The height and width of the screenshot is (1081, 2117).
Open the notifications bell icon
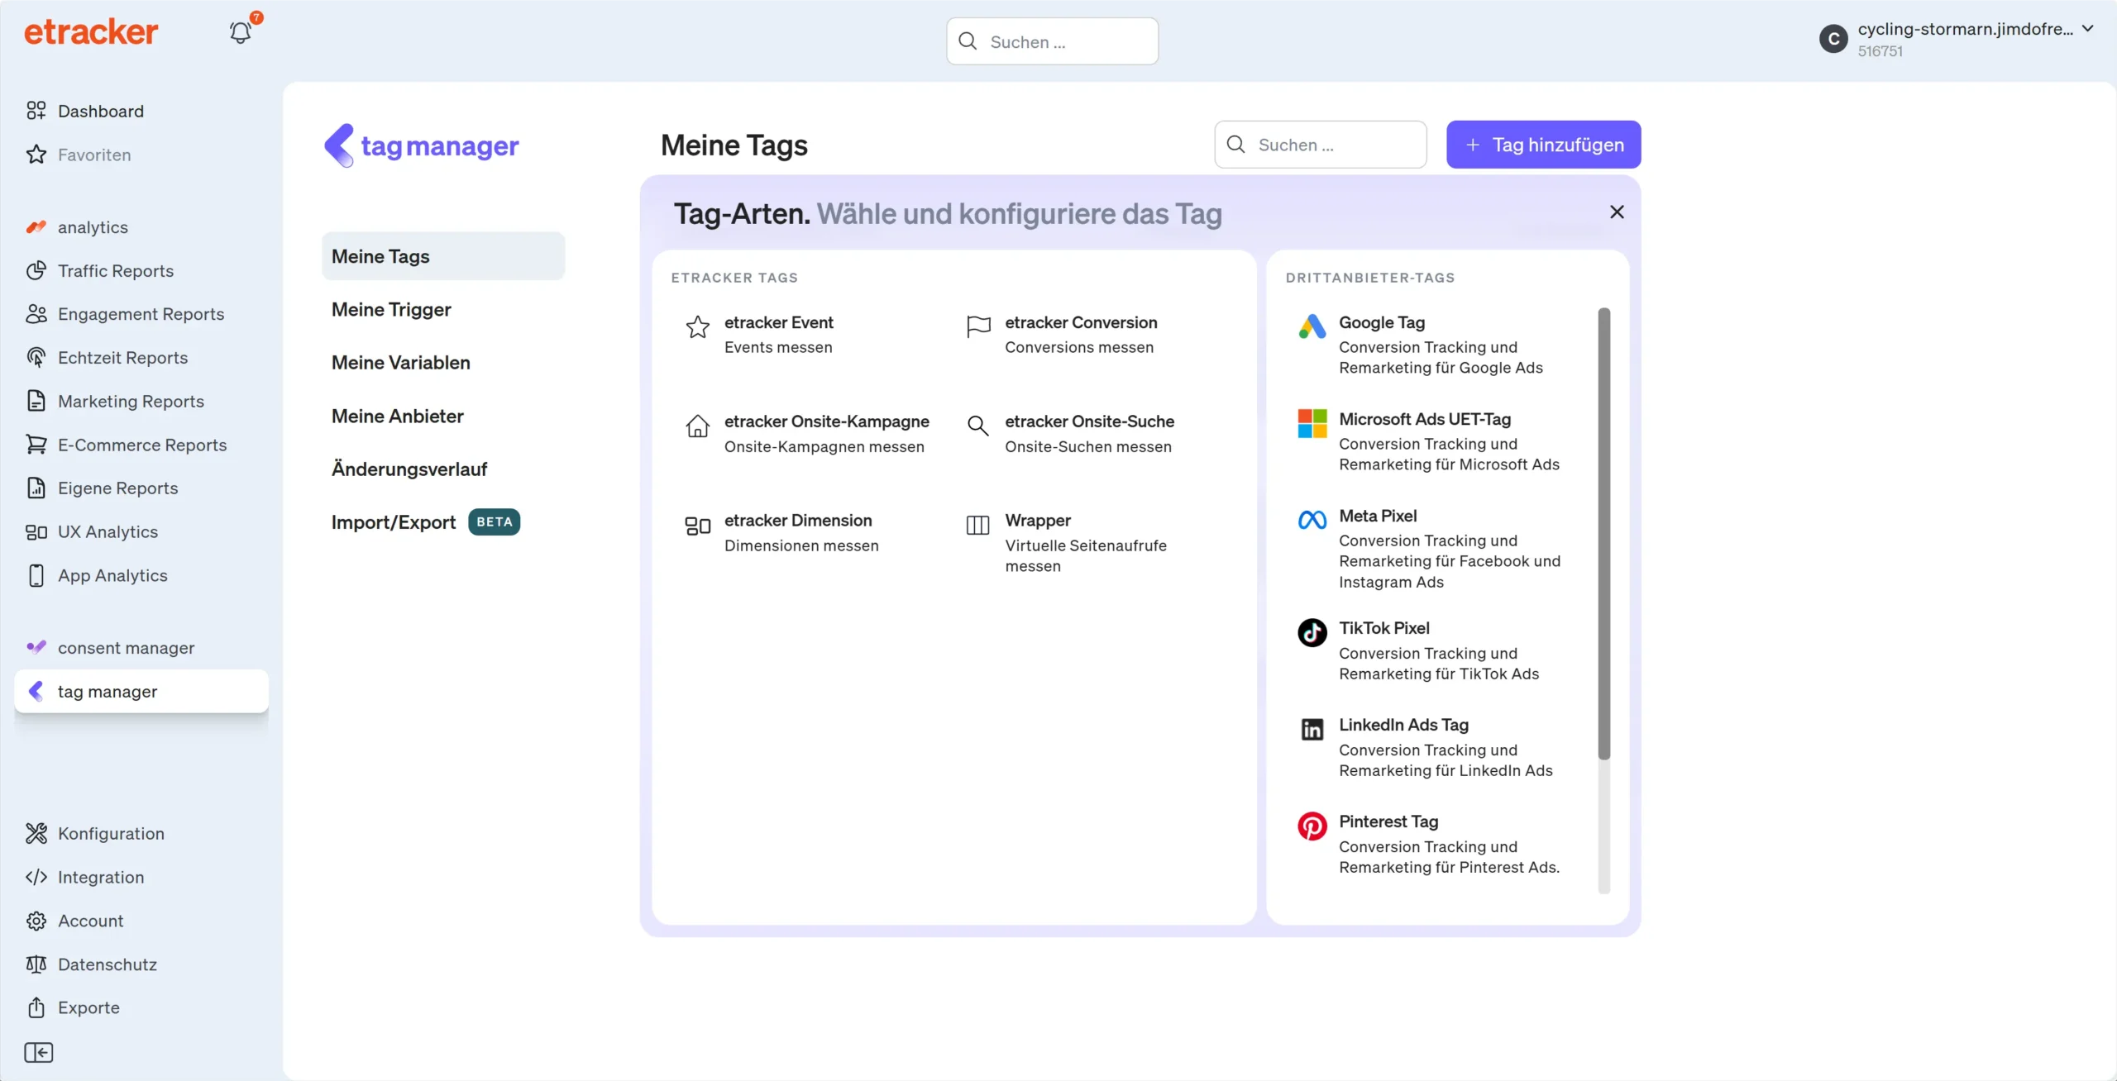tap(241, 31)
